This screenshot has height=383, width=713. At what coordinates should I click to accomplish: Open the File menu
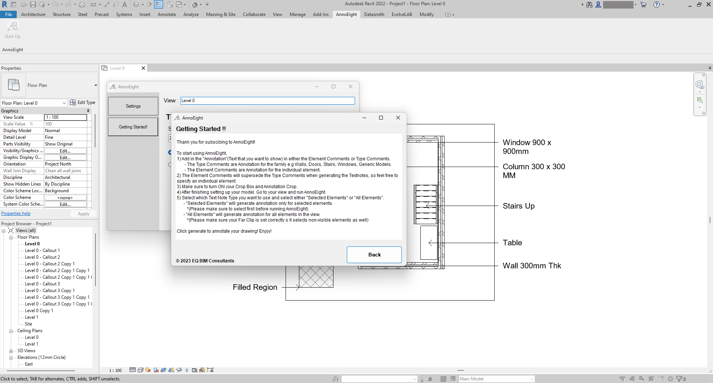pyautogui.click(x=9, y=14)
